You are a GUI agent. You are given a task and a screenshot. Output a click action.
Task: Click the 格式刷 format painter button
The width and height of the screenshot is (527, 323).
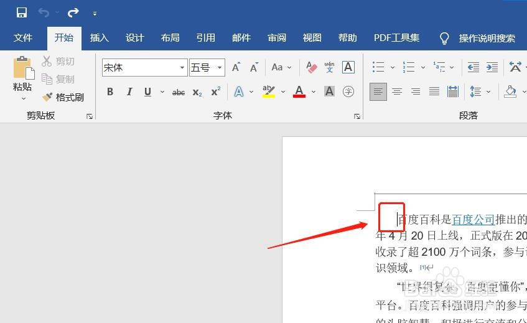[x=63, y=98]
